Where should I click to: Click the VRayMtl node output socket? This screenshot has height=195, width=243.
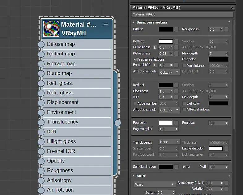[118, 123]
